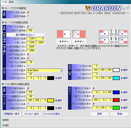Click 遅延時間 field showing 1,000
Screen dimensions: 131x128
(31, 51)
